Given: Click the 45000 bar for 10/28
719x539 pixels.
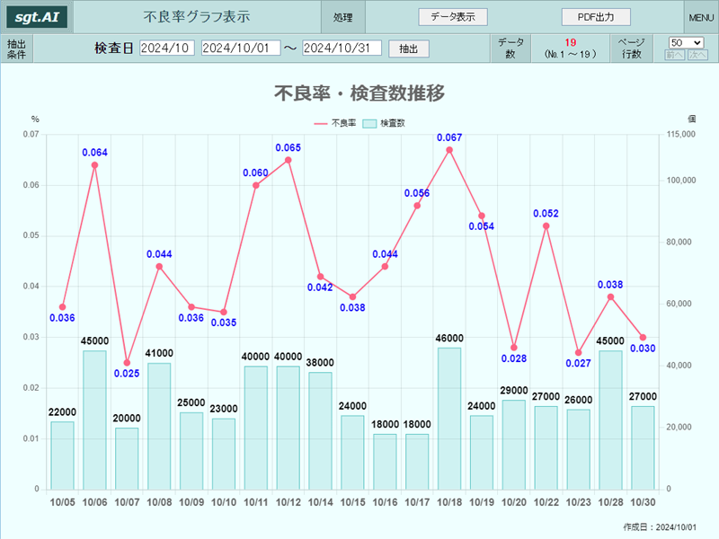Looking at the screenshot, I should pyautogui.click(x=610, y=420).
